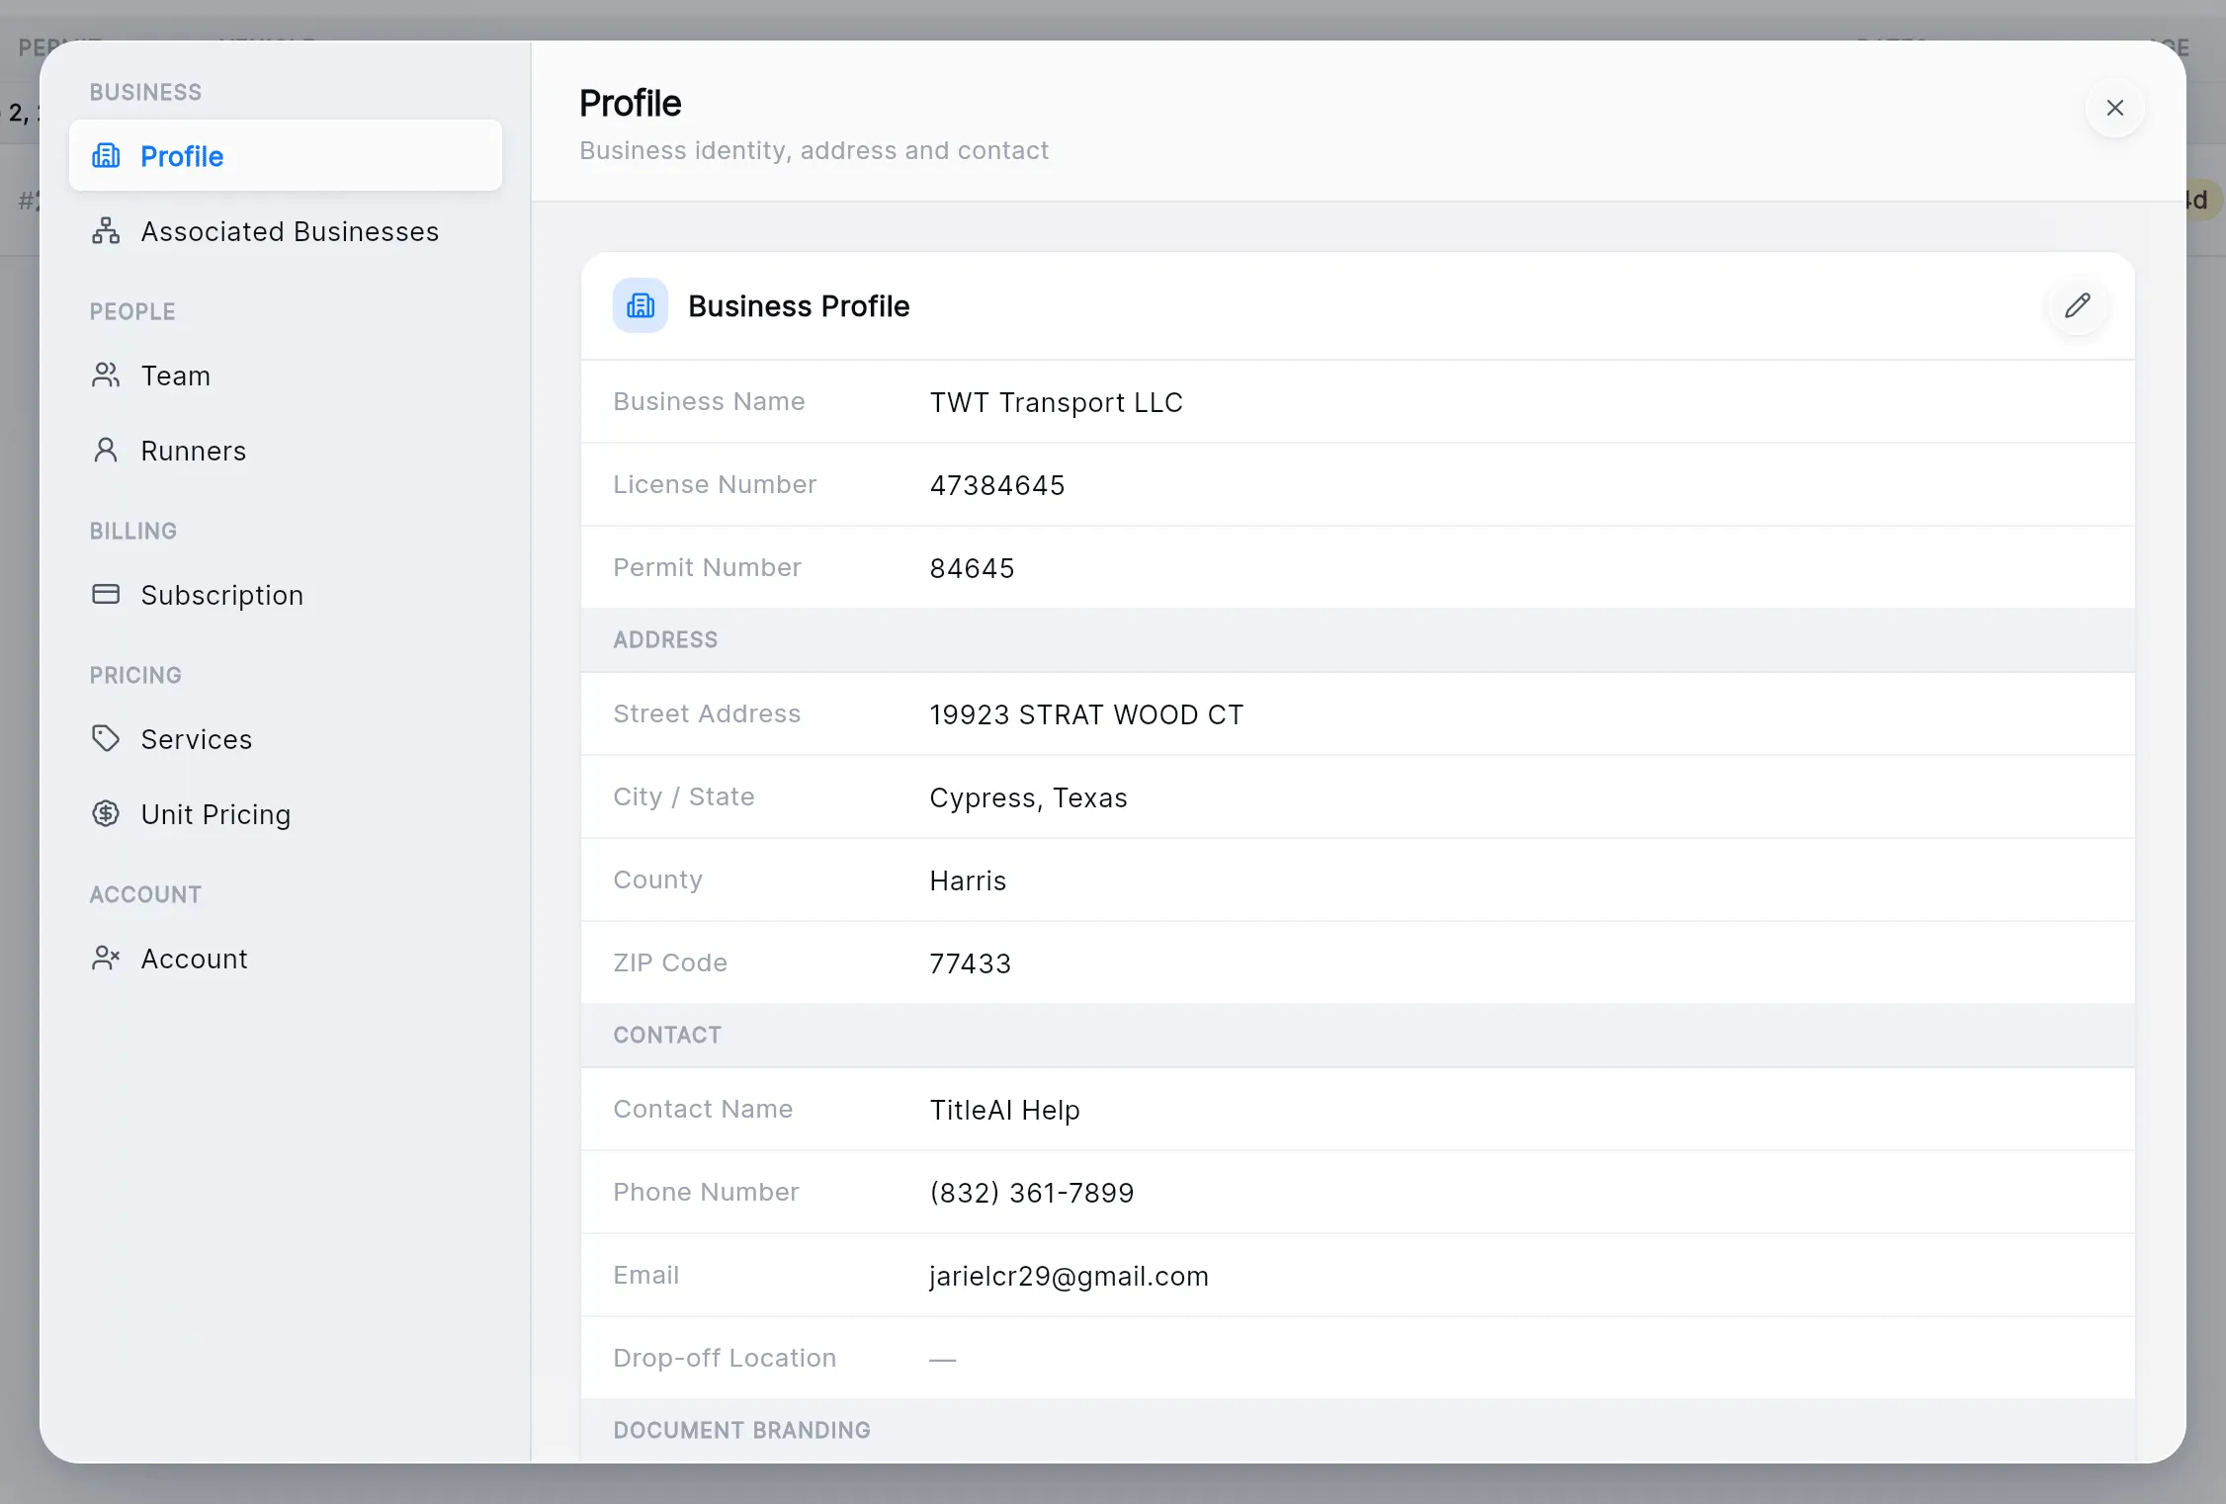Click the Subscription credit card icon
The image size is (2226, 1504).
(x=106, y=595)
